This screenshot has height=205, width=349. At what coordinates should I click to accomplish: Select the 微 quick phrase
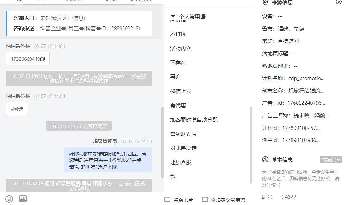point(173,177)
